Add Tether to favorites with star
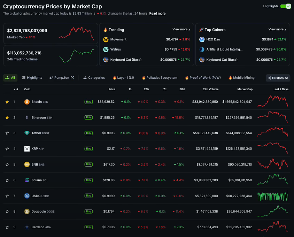The width and height of the screenshot is (294, 237). click(x=7, y=133)
